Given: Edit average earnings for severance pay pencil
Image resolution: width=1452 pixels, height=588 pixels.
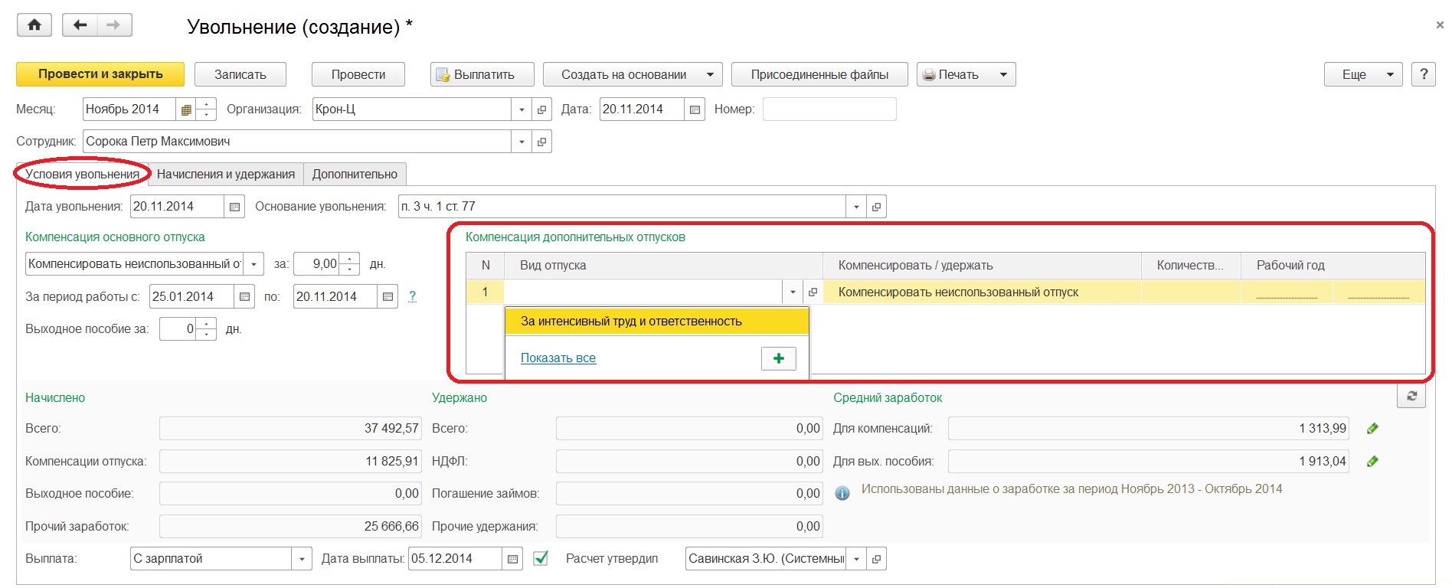Looking at the screenshot, I should point(1372,462).
